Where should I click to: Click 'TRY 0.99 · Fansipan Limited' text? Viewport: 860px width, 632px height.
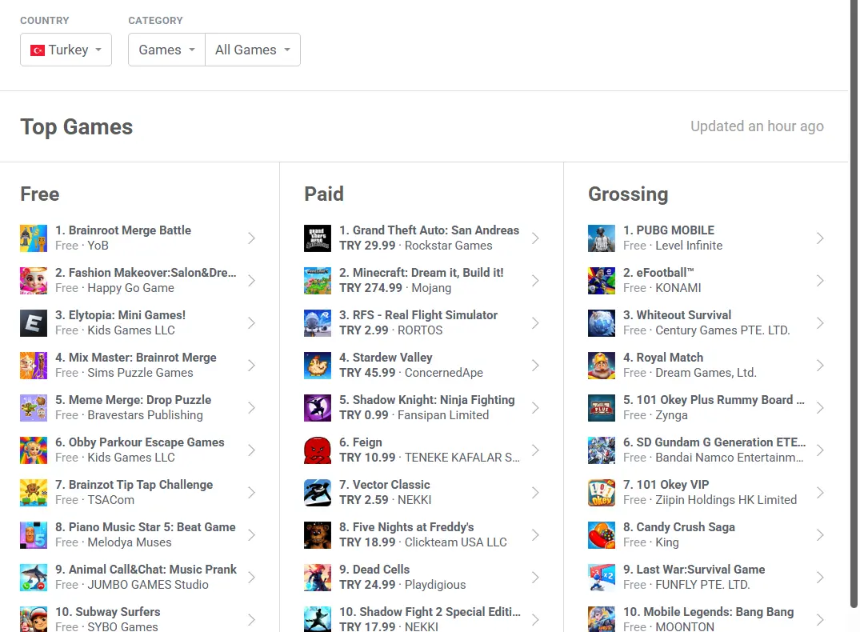[414, 415]
